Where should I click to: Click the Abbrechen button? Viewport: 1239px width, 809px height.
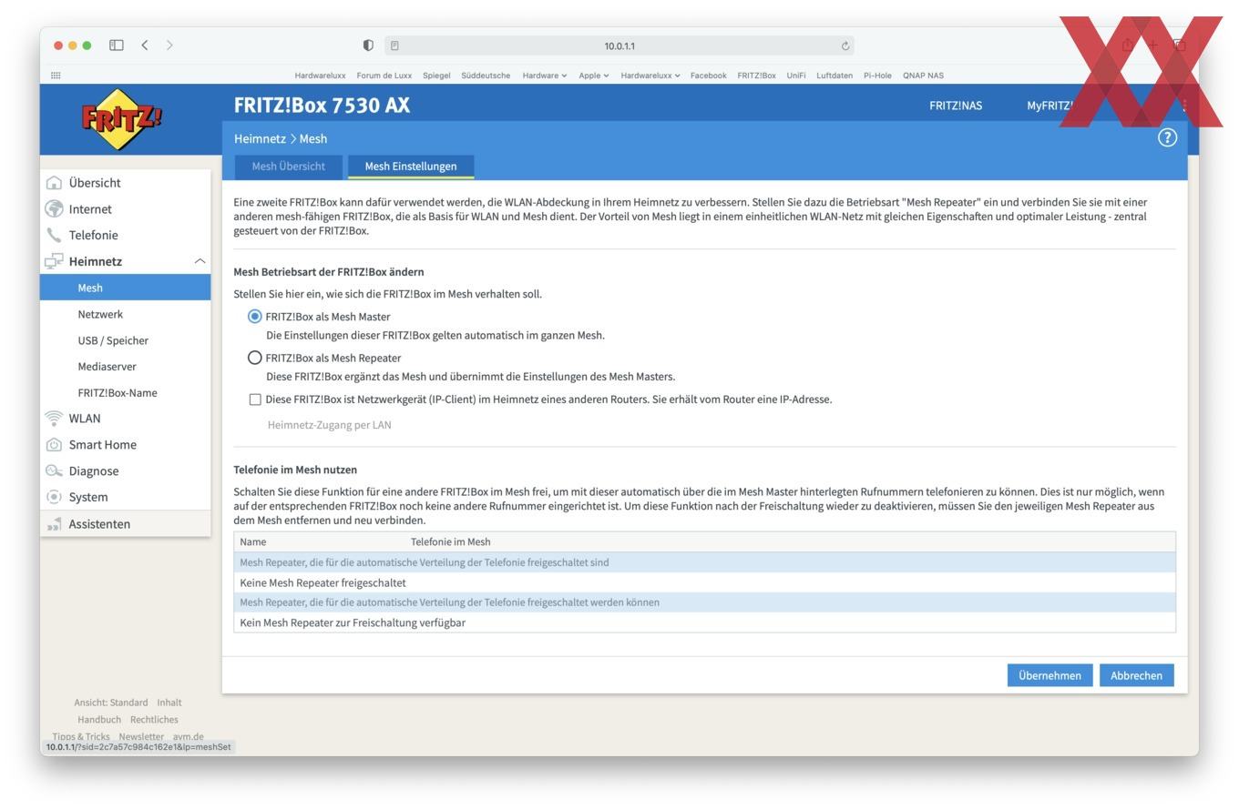point(1136,675)
